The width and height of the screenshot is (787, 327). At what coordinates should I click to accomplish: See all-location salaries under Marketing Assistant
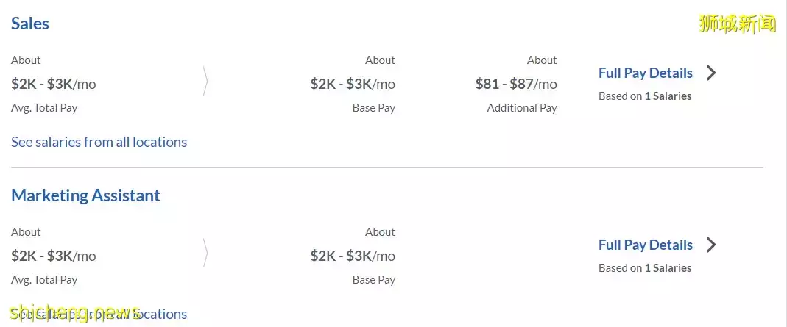(99, 314)
